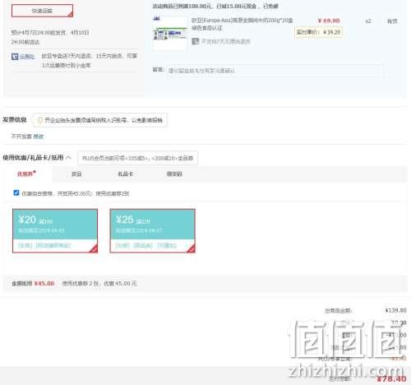This screenshot has height=385, width=411.
Task: Switch to the 京豆 tab
Action: point(76,174)
